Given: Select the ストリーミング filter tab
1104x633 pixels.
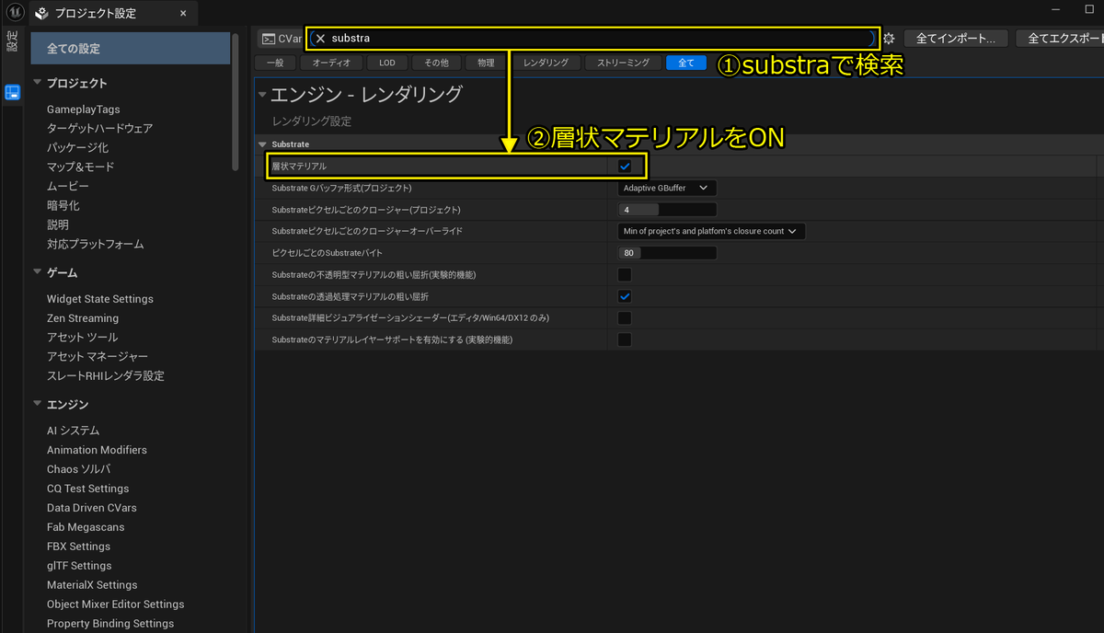Looking at the screenshot, I should (623, 63).
